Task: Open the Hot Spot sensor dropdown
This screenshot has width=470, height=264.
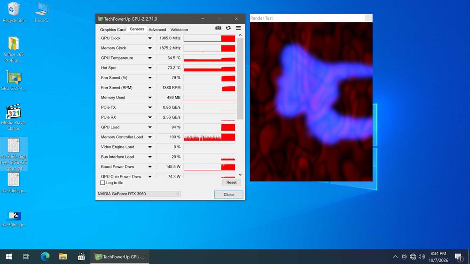Action: (150, 68)
